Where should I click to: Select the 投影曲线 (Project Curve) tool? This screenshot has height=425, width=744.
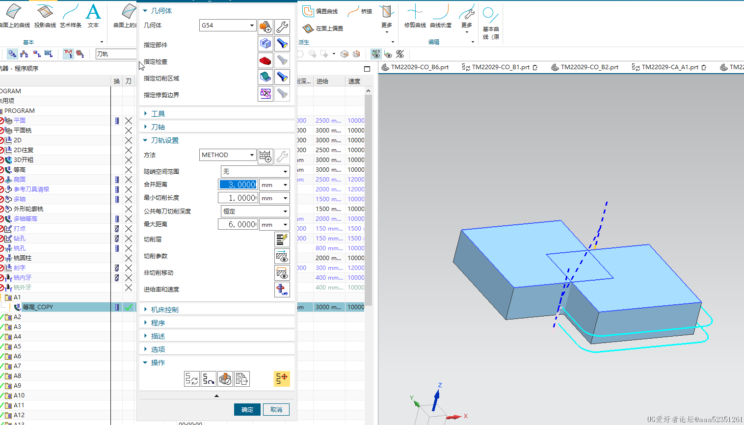pos(45,15)
